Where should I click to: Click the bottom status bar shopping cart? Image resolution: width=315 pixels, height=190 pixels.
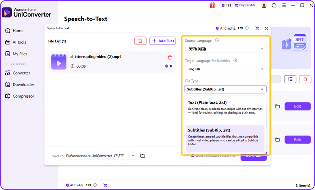pyautogui.click(x=105, y=185)
